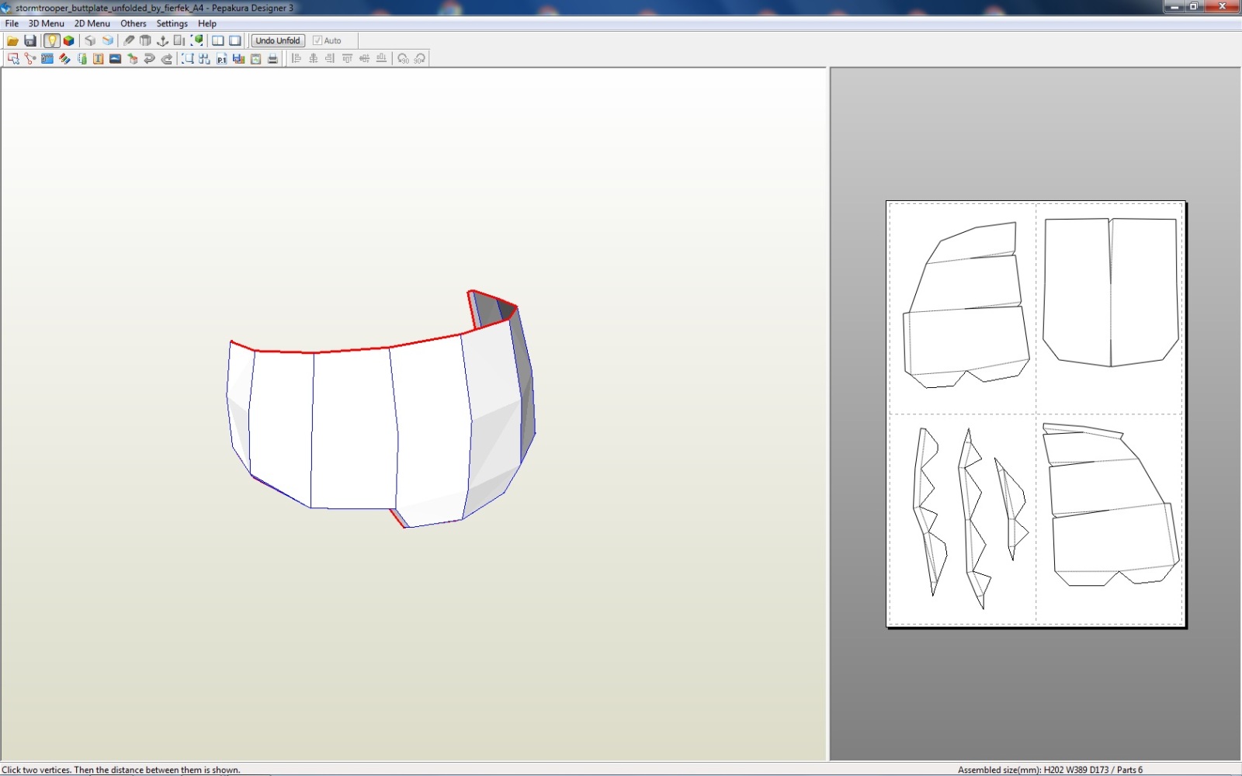Click the Undo Unfold button
The image size is (1242, 776).
(x=277, y=40)
